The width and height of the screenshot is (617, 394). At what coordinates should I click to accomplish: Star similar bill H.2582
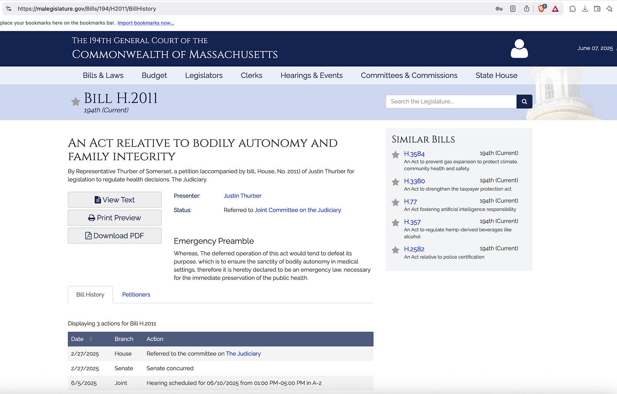[395, 250]
